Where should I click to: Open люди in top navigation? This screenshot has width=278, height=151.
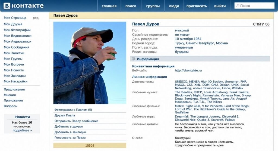tap(174, 6)
